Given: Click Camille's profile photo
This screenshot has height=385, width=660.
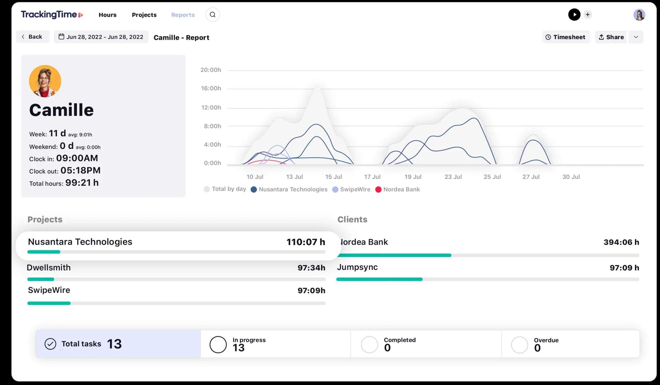Looking at the screenshot, I should [45, 81].
